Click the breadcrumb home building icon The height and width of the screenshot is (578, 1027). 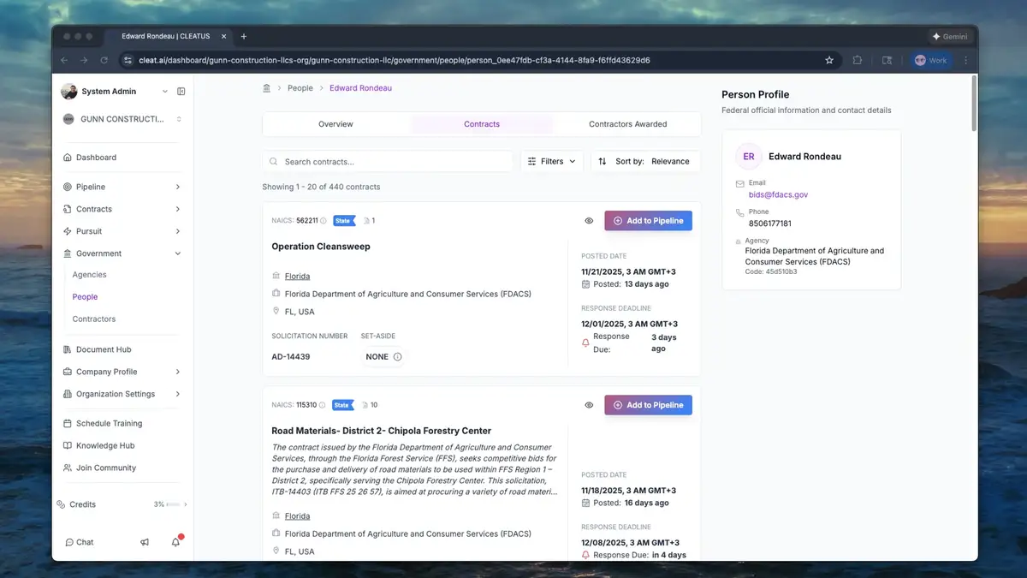pyautogui.click(x=267, y=88)
